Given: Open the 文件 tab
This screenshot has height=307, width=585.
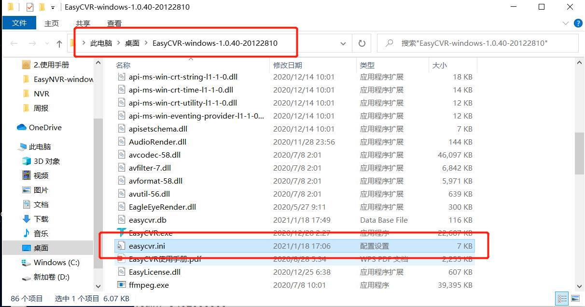Looking at the screenshot, I should 19,23.
